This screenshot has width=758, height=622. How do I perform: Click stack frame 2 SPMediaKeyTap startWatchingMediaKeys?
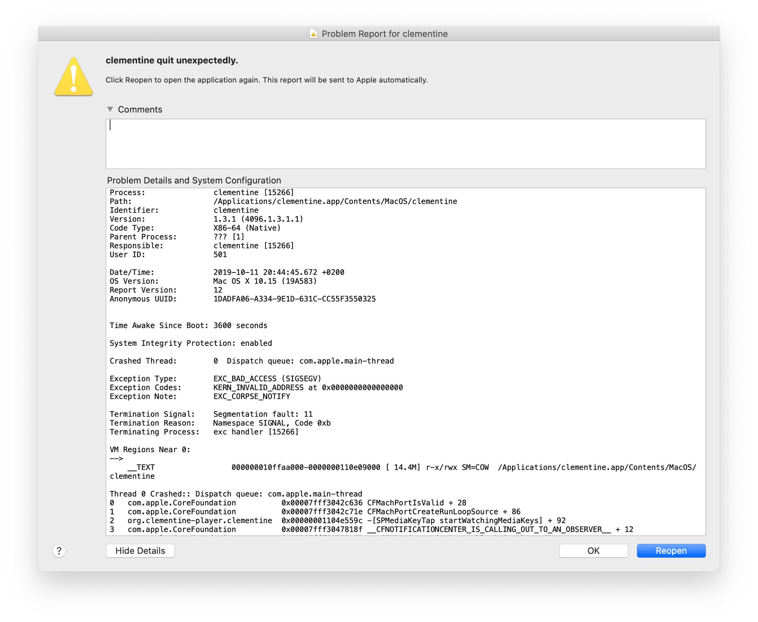click(338, 521)
